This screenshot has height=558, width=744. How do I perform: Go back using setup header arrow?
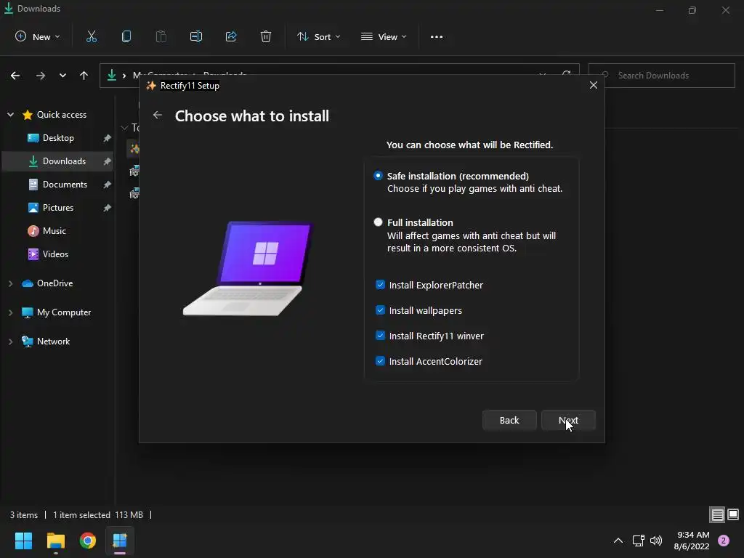158,116
